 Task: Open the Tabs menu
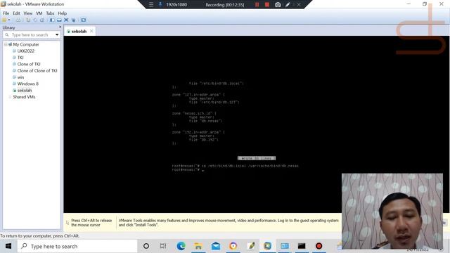(x=50, y=13)
